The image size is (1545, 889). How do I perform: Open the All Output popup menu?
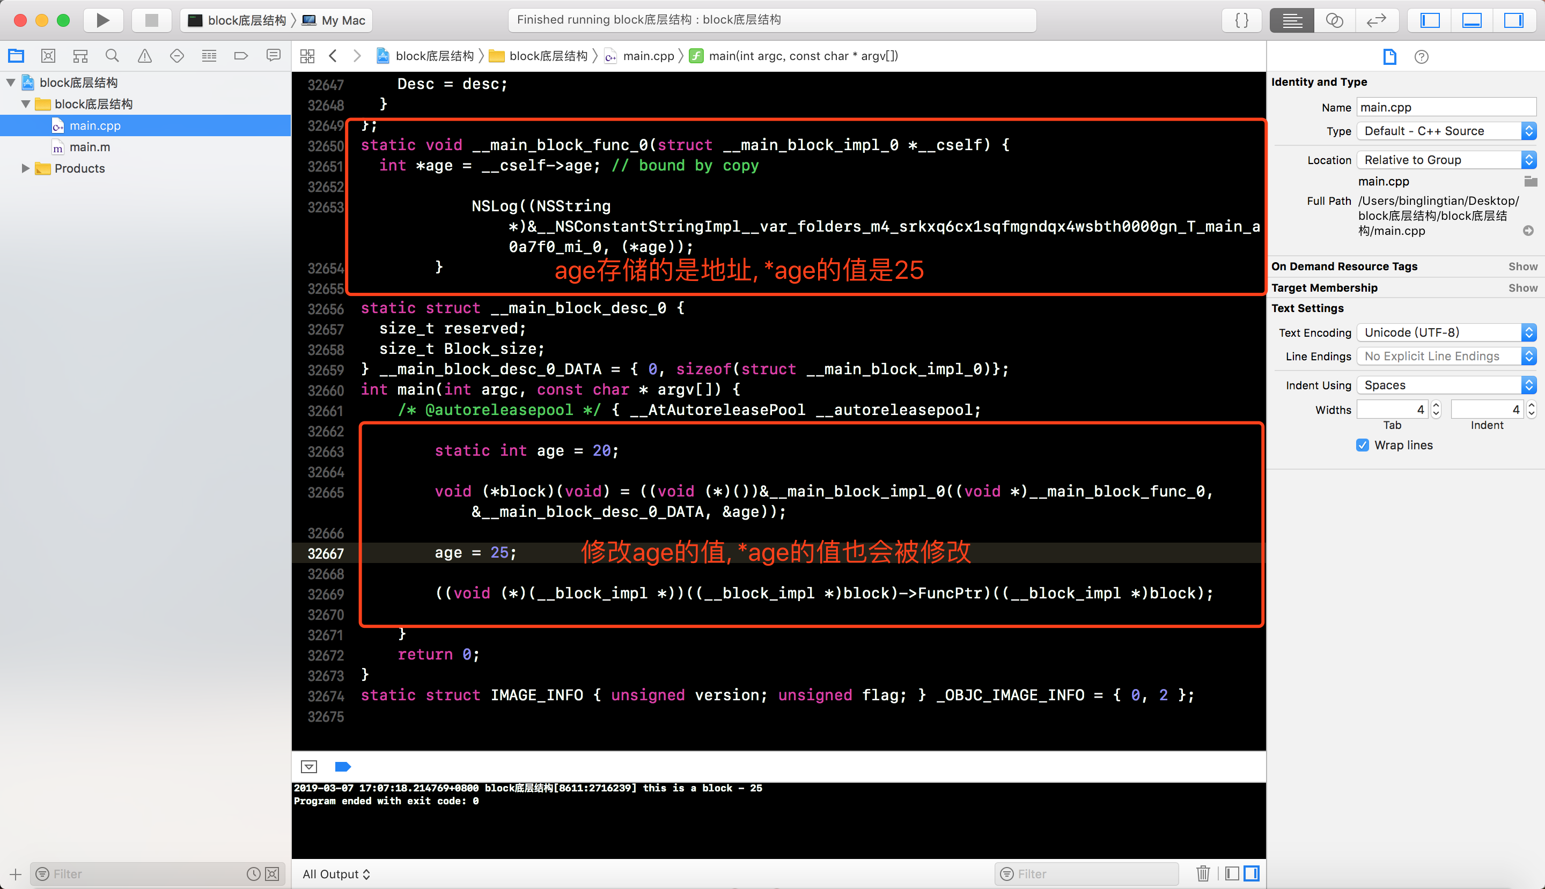[336, 874]
